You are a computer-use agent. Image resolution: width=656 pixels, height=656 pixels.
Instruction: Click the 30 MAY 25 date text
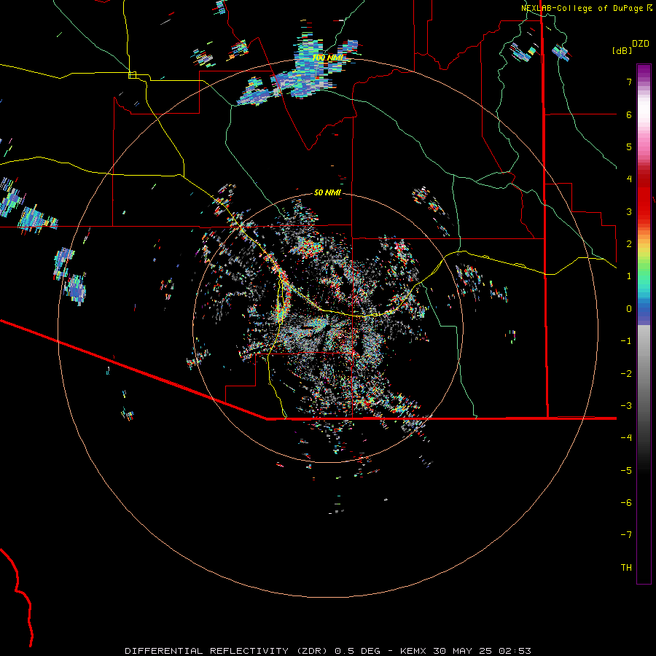[x=463, y=651]
